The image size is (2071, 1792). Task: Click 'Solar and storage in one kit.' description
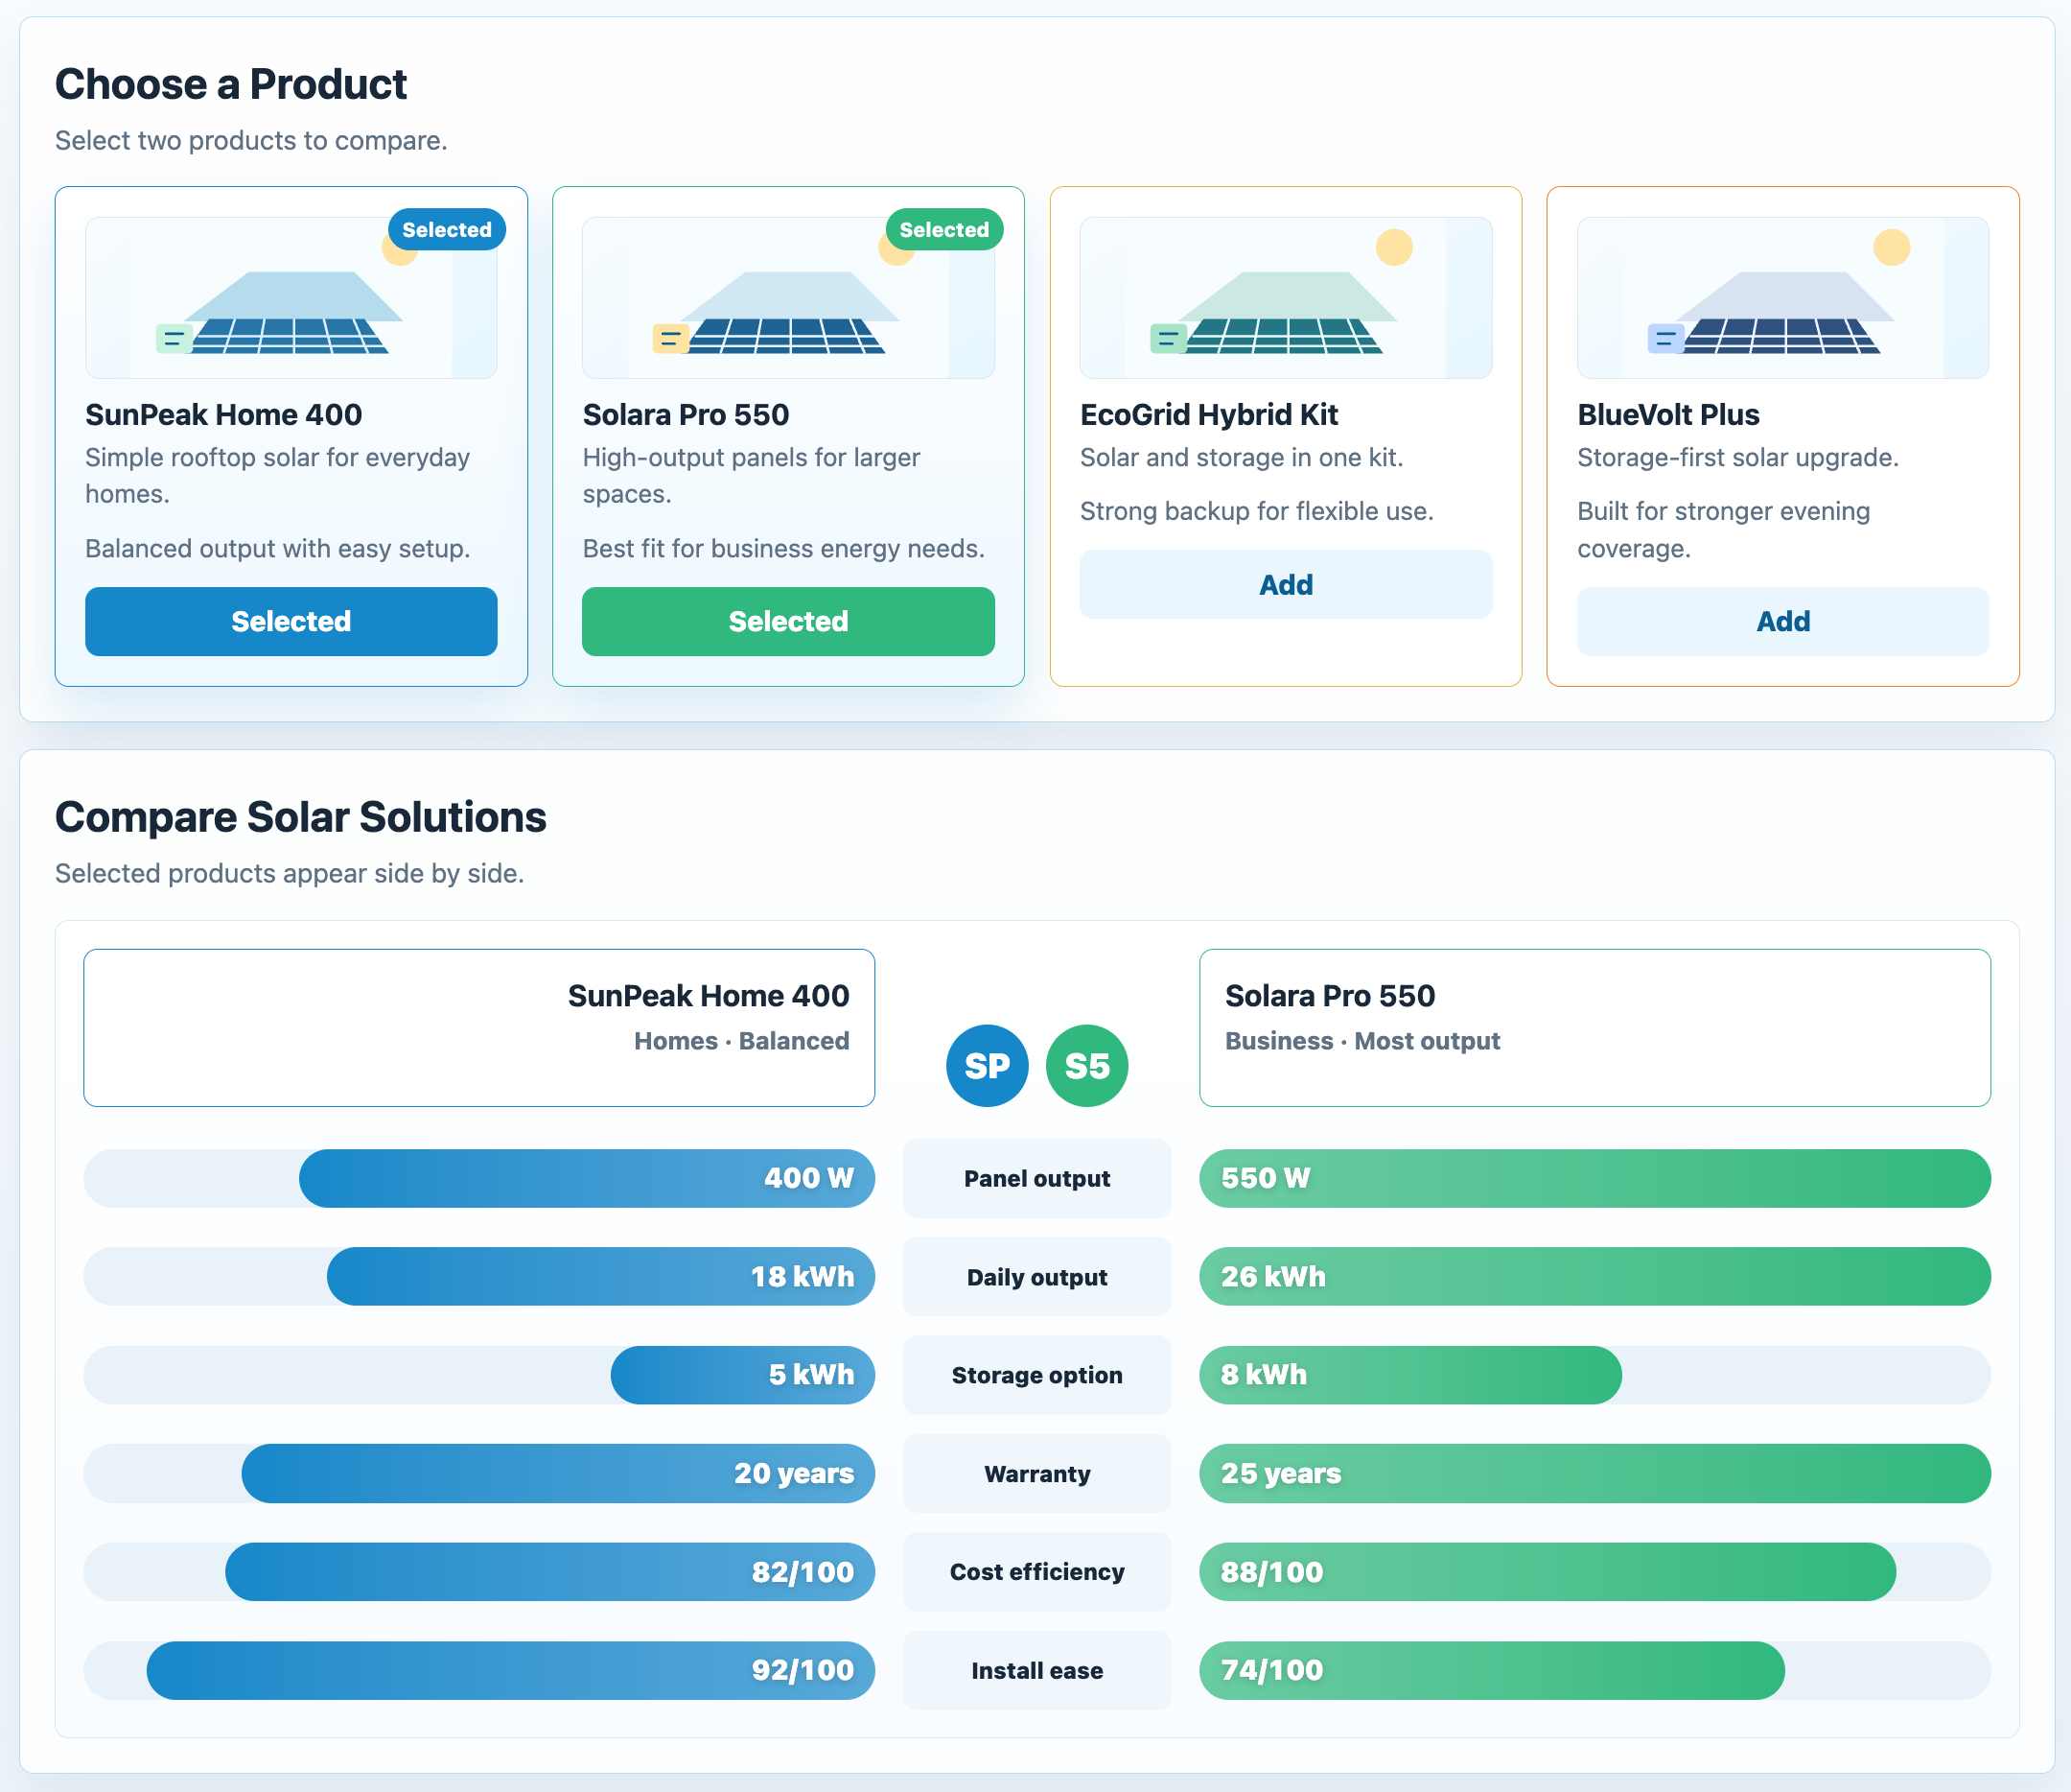1242,457
